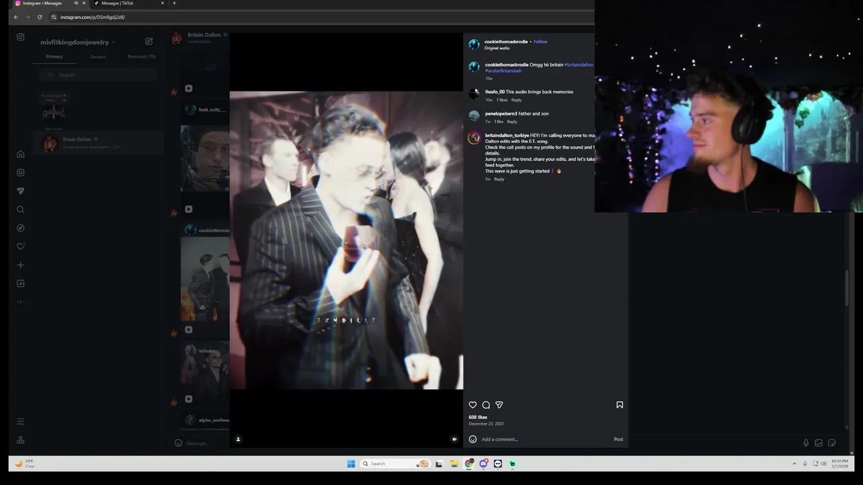Open the Requests messages tab
This screenshot has width=863, height=485.
tap(142, 57)
